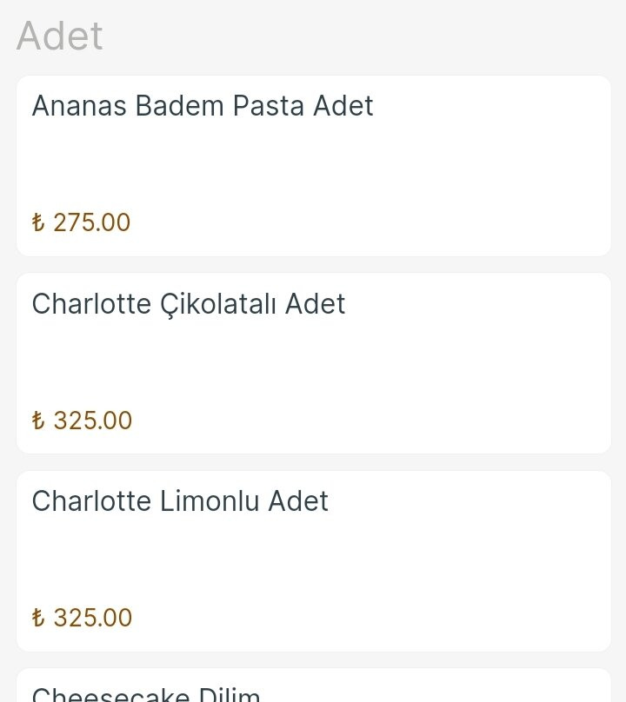Click the word Pasta in the first item
This screenshot has width=626, height=702.
pyautogui.click(x=268, y=106)
